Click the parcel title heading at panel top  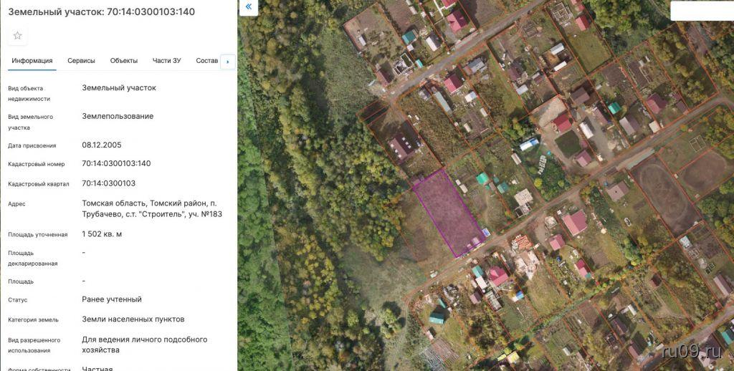coord(101,12)
